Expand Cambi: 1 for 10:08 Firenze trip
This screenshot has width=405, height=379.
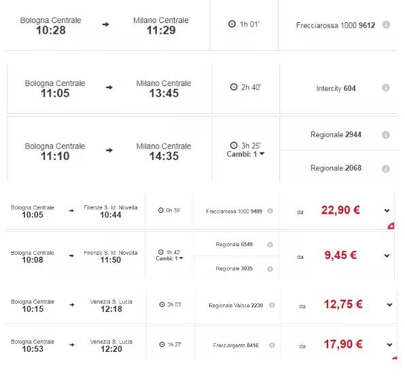coord(169,258)
